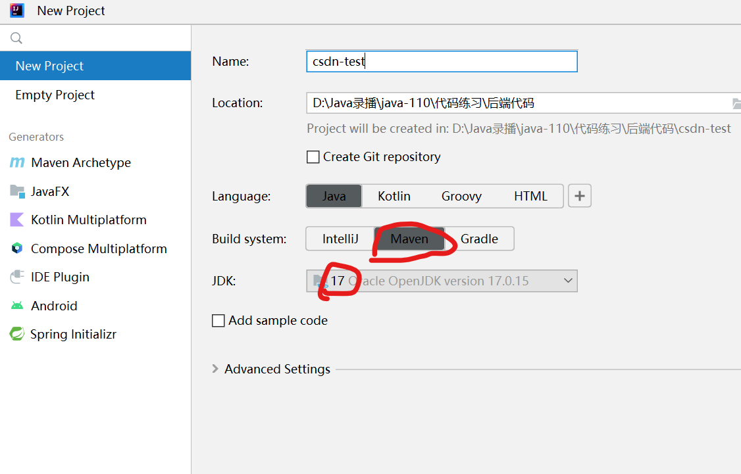Choose the Android generator
741x474 pixels.
95,306
